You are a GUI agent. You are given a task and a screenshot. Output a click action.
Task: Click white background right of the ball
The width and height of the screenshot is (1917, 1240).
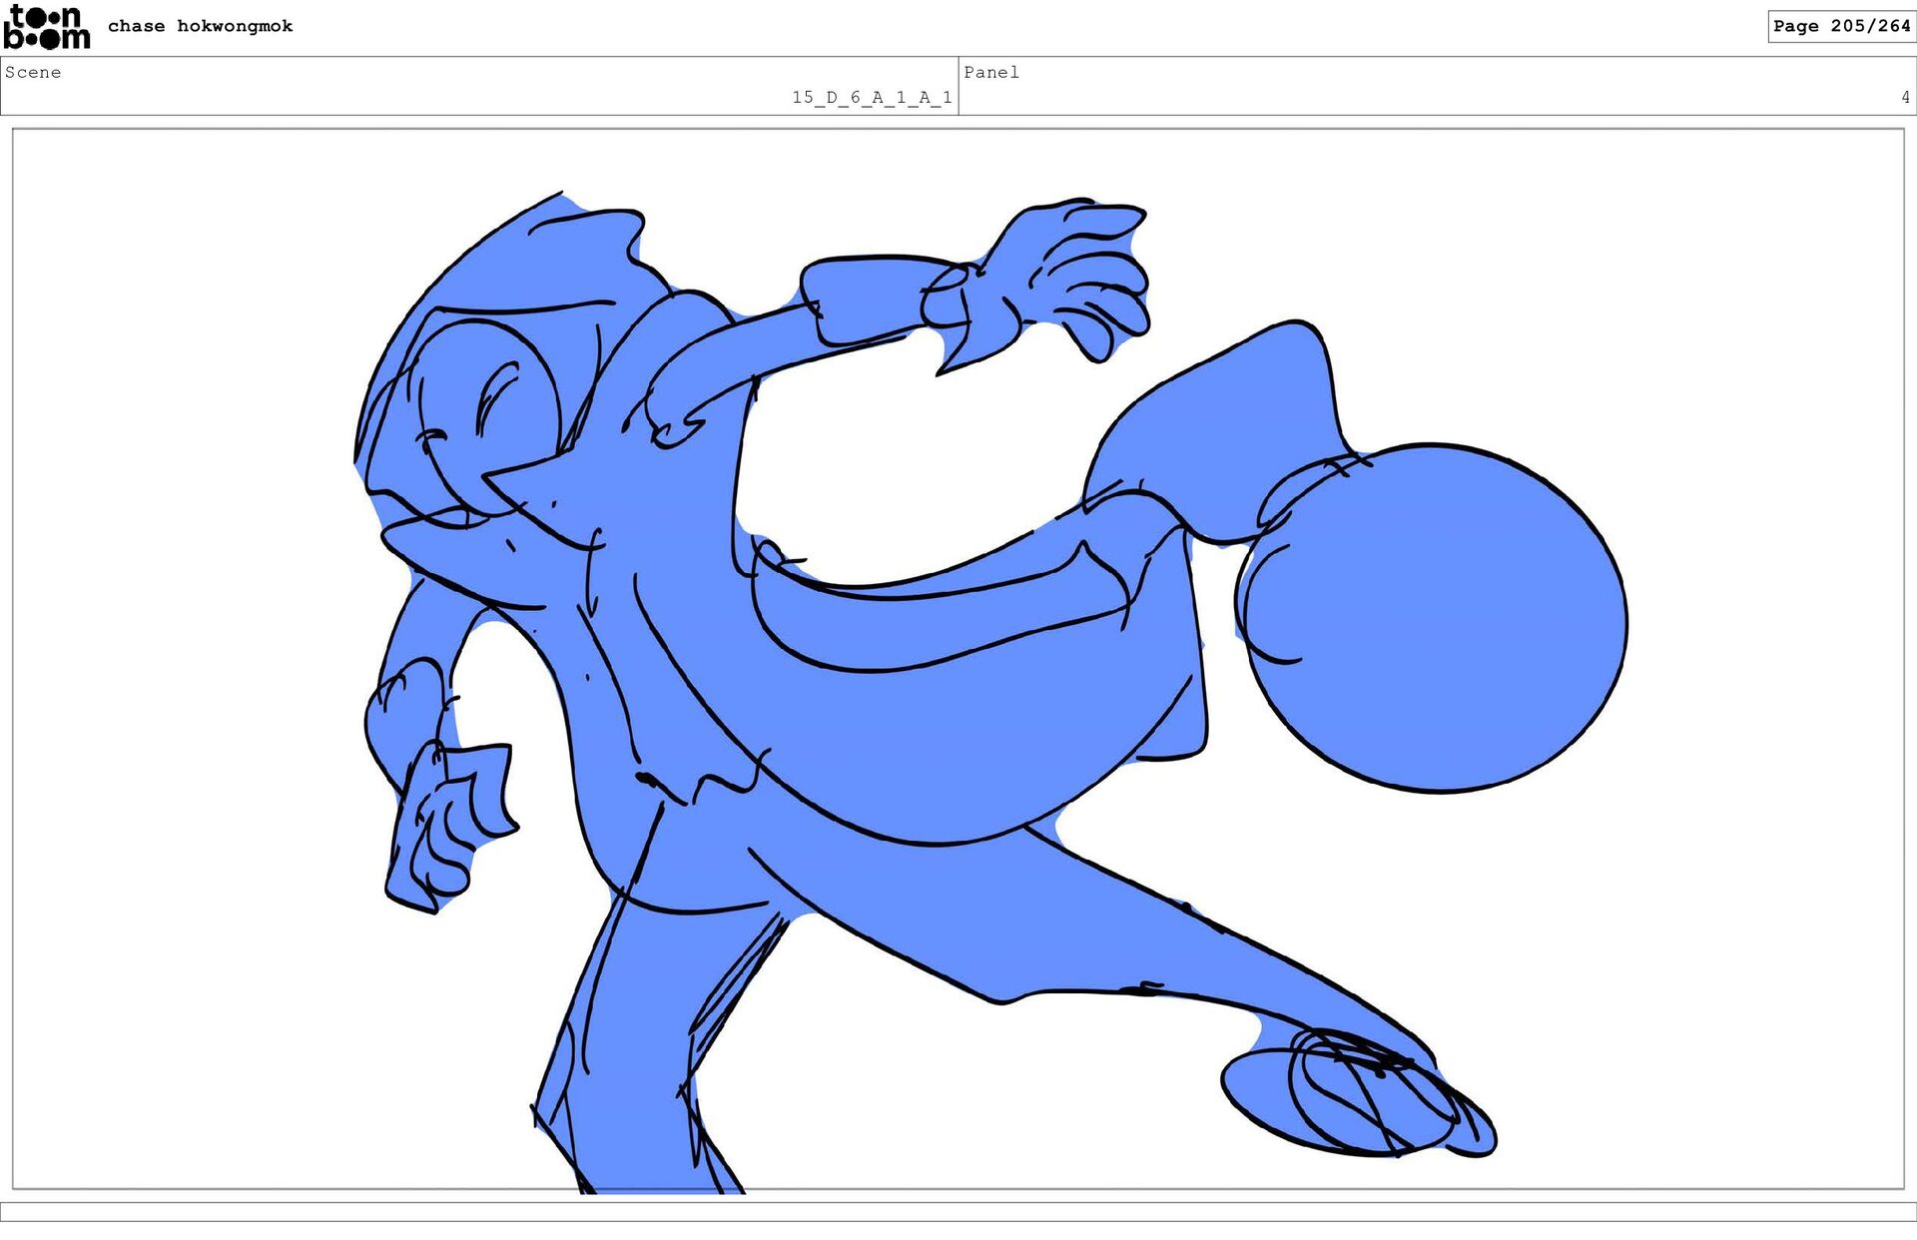pos(1767,619)
